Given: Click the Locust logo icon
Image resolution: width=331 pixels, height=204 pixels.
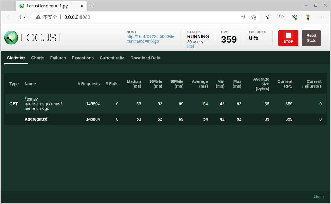Looking at the screenshot, I should tap(11, 38).
